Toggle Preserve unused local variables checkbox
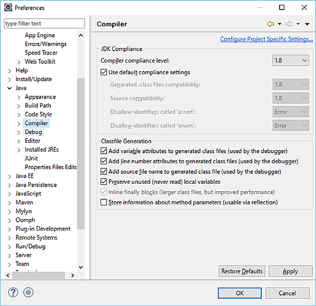 tap(103, 182)
